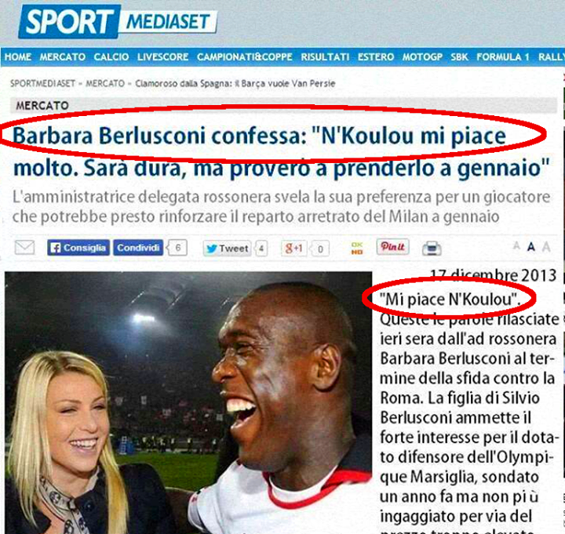Click the Facebook Consiglia button
565x534 pixels.
point(78,248)
